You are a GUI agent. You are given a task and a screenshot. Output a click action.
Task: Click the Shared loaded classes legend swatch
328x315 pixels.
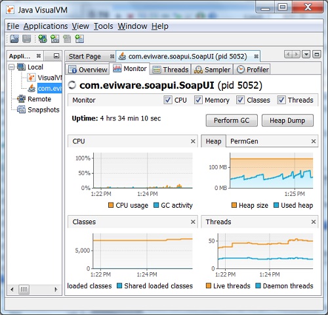(x=119, y=285)
